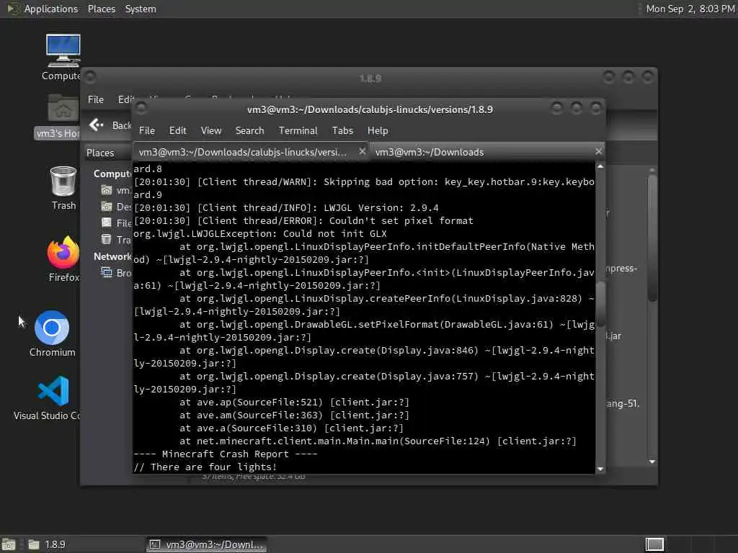This screenshot has height=553, width=738.
Task: Click the 'There are four lights!' line
Action: coord(205,467)
